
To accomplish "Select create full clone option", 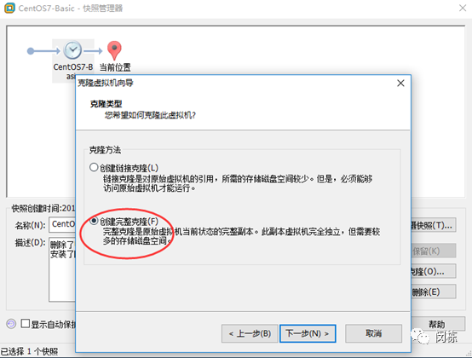I will pos(94,221).
